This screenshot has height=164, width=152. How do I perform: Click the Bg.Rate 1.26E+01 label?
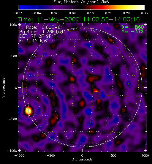[41, 32]
